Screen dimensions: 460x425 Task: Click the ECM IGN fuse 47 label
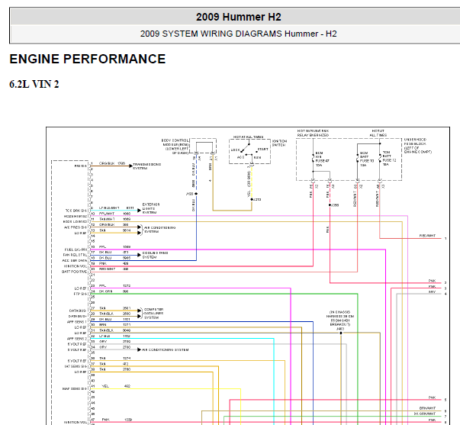point(322,159)
